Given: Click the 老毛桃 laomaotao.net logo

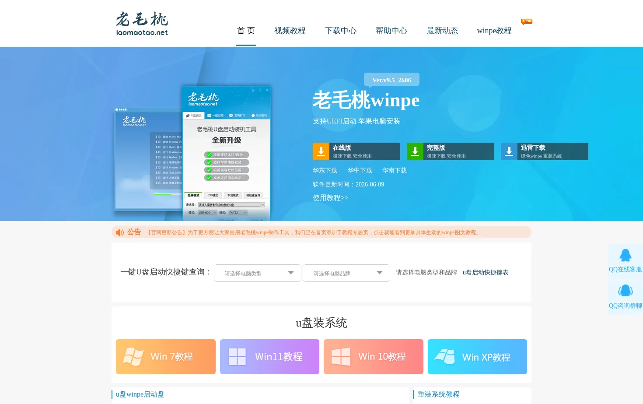Looking at the screenshot, I should point(142,24).
